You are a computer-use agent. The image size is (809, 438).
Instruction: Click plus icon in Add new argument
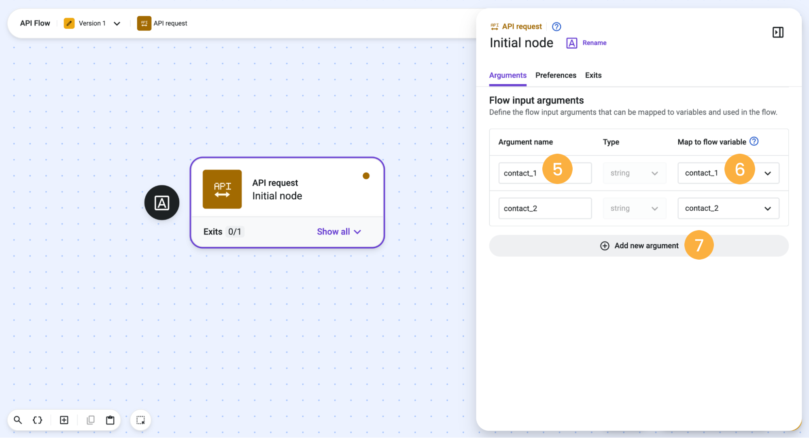pyautogui.click(x=605, y=246)
